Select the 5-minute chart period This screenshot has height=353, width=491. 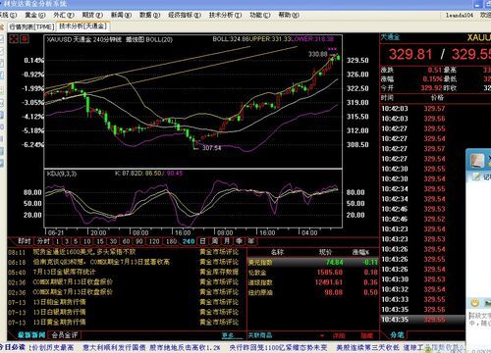click(76, 241)
